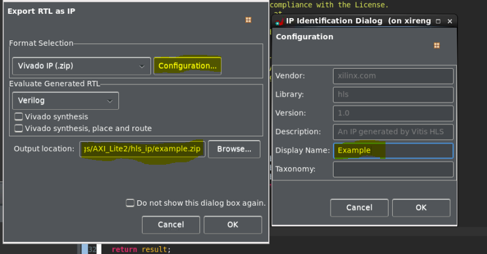This screenshot has height=254, width=487.
Task: Click the Vitis HLS icon in IP Identification title bar
Action: 279,21
